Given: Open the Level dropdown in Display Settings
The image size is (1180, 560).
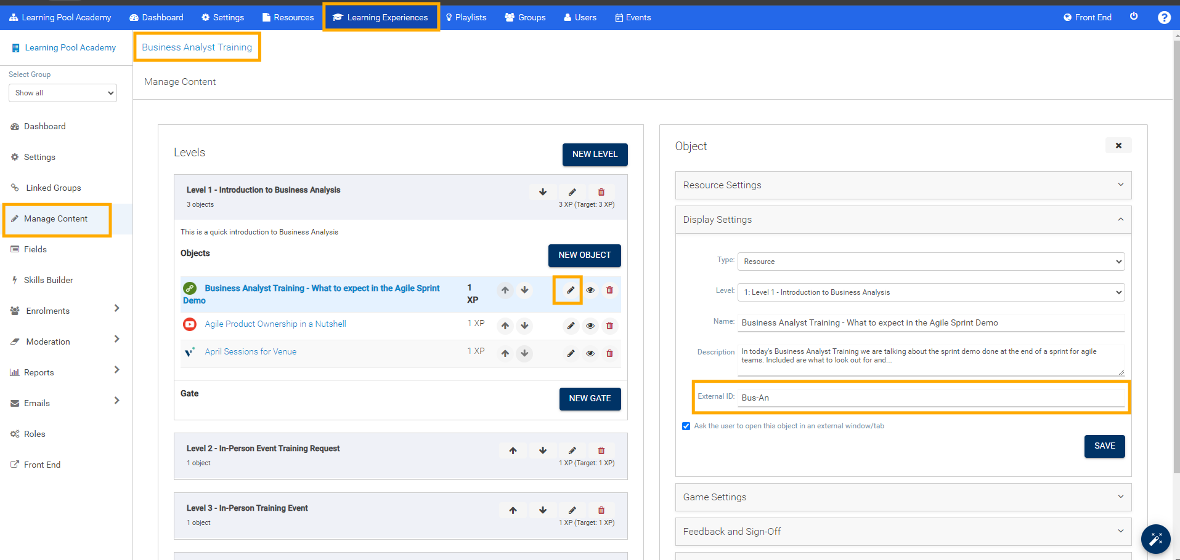Looking at the screenshot, I should click(x=930, y=292).
